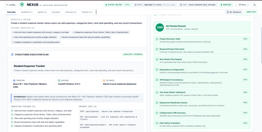262x132 pixels.
Task: Open the Agents (4) tab
Action: coord(42,12)
